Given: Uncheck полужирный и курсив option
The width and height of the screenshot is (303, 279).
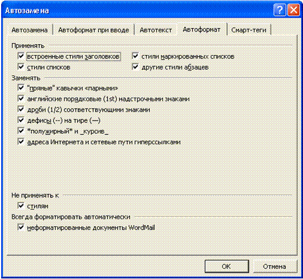Looking at the screenshot, I should tap(21, 131).
